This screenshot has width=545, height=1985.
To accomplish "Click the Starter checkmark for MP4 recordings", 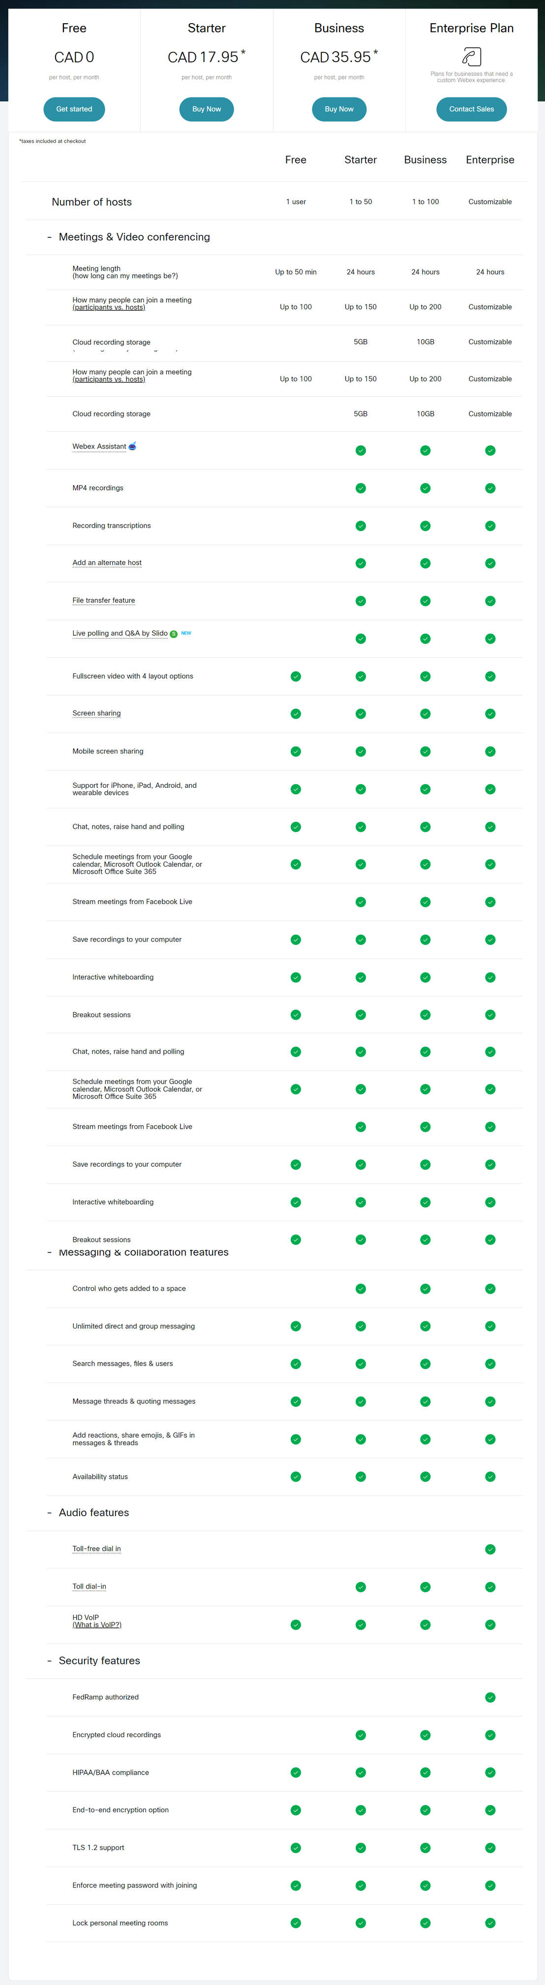I will click(x=360, y=488).
